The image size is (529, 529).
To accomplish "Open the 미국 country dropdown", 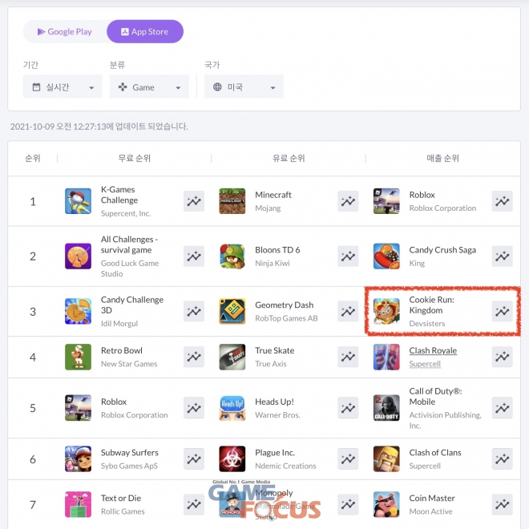I will (x=244, y=87).
